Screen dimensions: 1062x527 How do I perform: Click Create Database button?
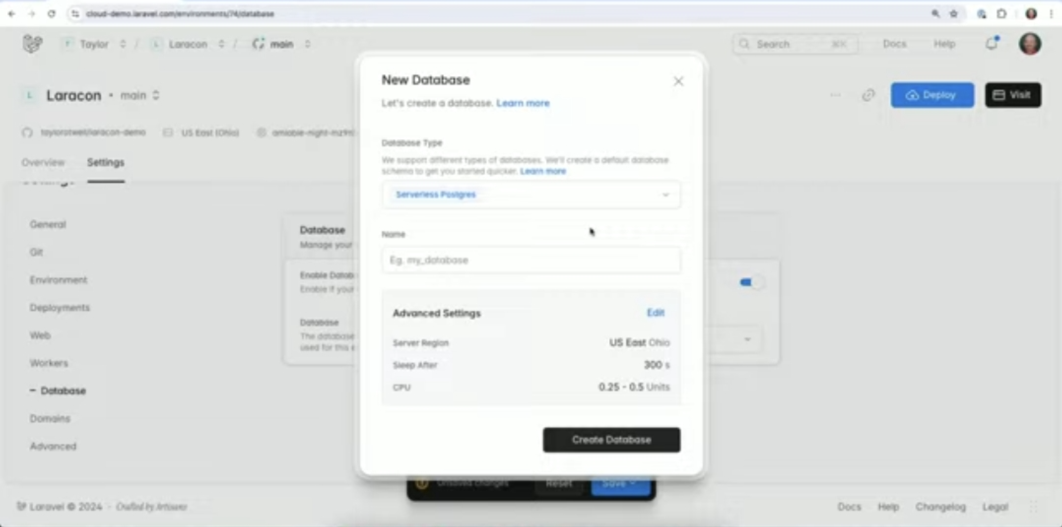point(612,440)
